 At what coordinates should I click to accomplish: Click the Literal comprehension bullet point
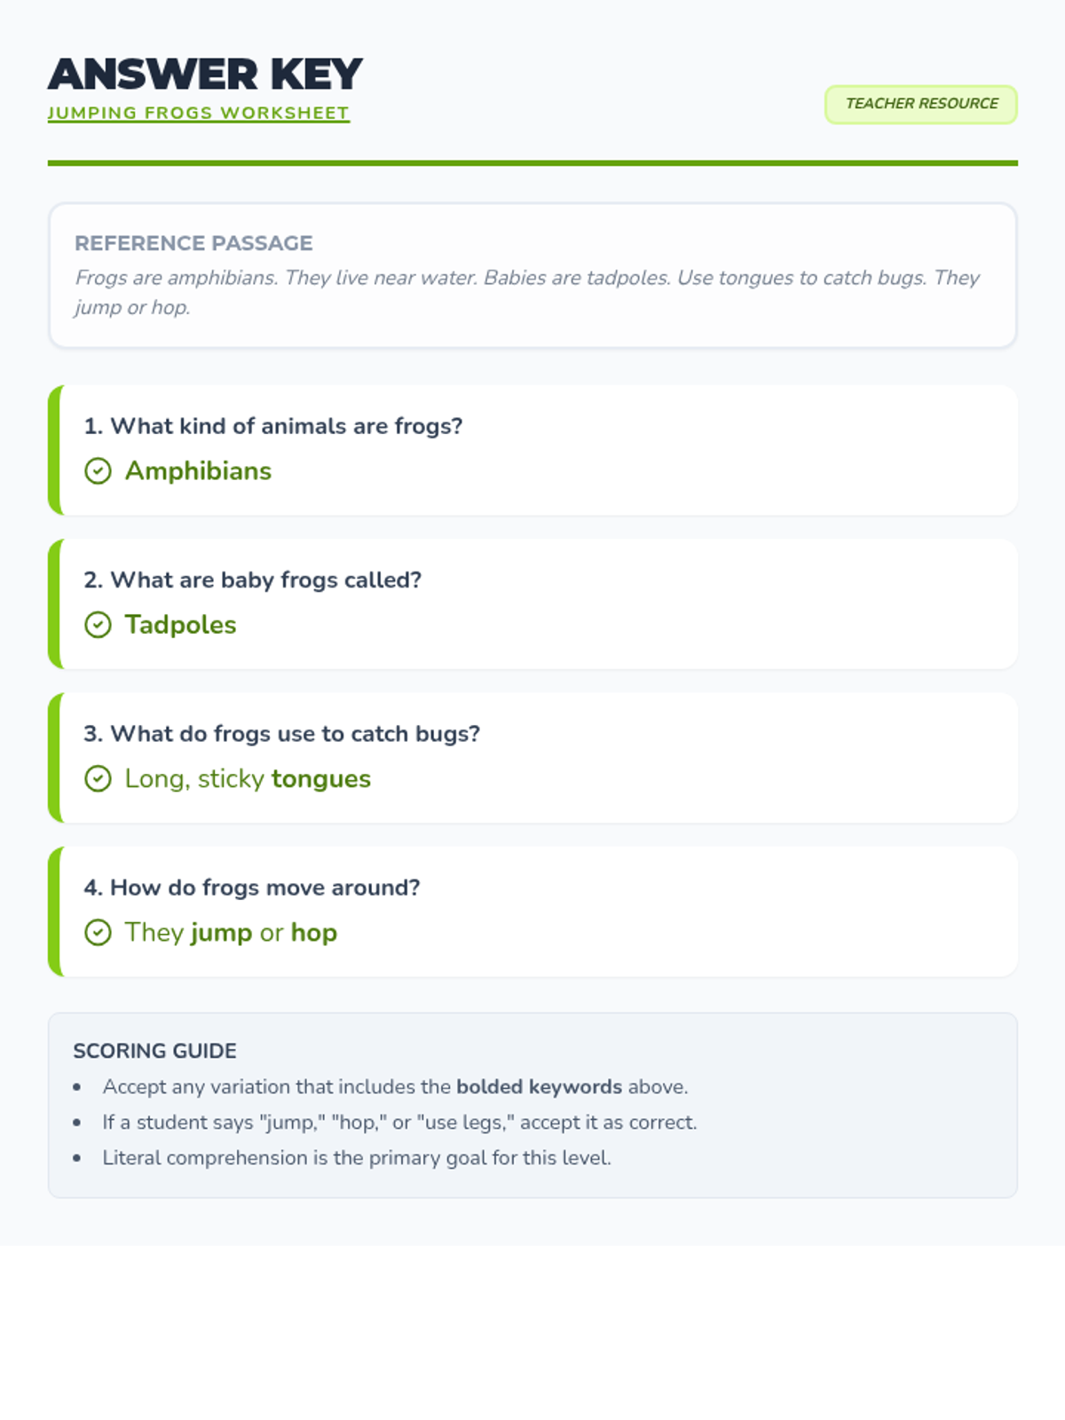tap(357, 1157)
